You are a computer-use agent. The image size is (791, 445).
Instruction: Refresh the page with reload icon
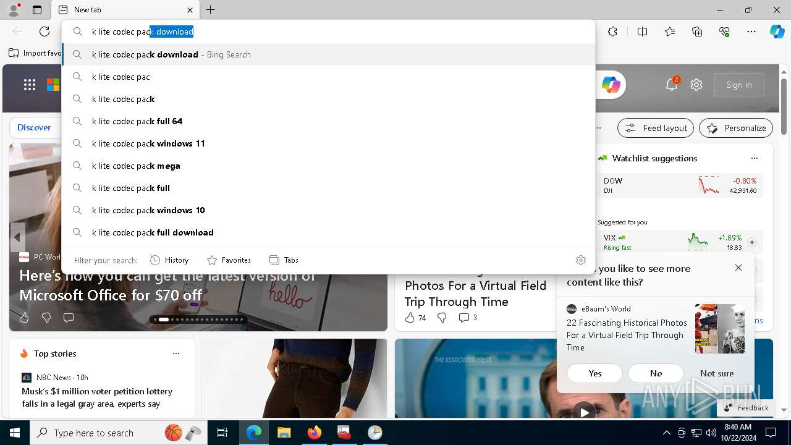[44, 32]
